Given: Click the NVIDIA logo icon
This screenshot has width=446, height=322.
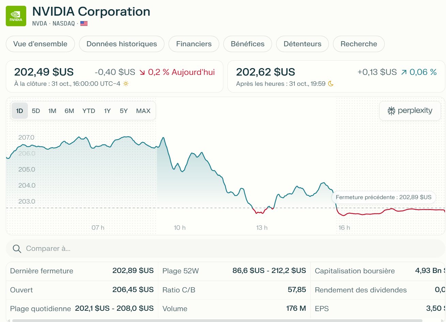Looking at the screenshot, I should click(x=15, y=16).
